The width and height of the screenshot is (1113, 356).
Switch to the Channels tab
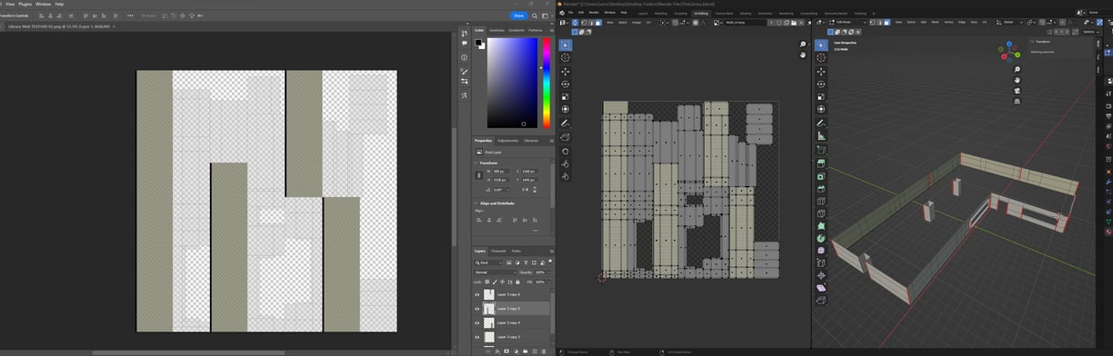(498, 251)
